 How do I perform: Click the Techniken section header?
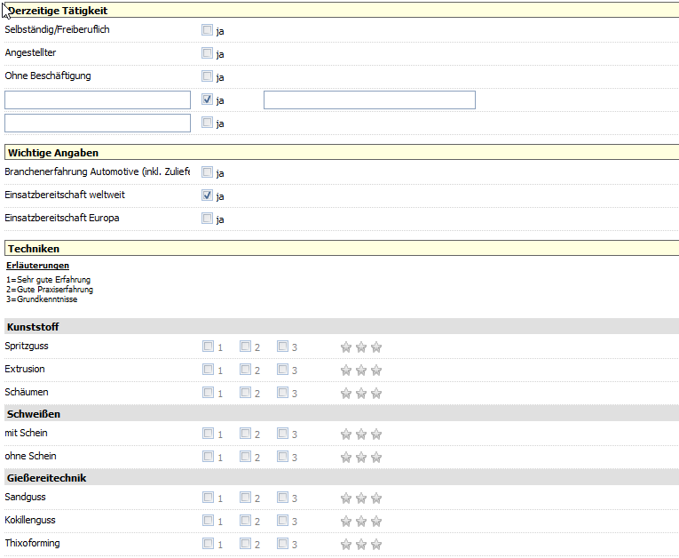[x=342, y=249]
